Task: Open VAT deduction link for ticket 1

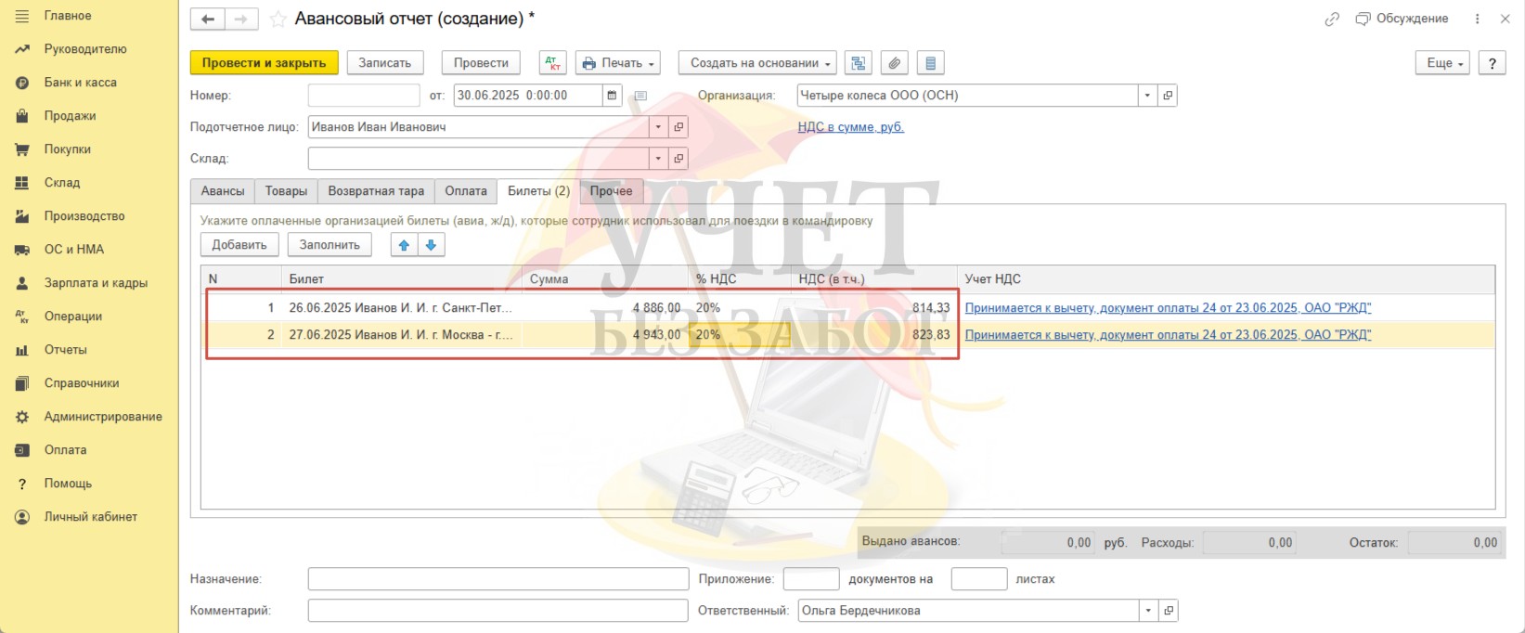Action: (1168, 308)
